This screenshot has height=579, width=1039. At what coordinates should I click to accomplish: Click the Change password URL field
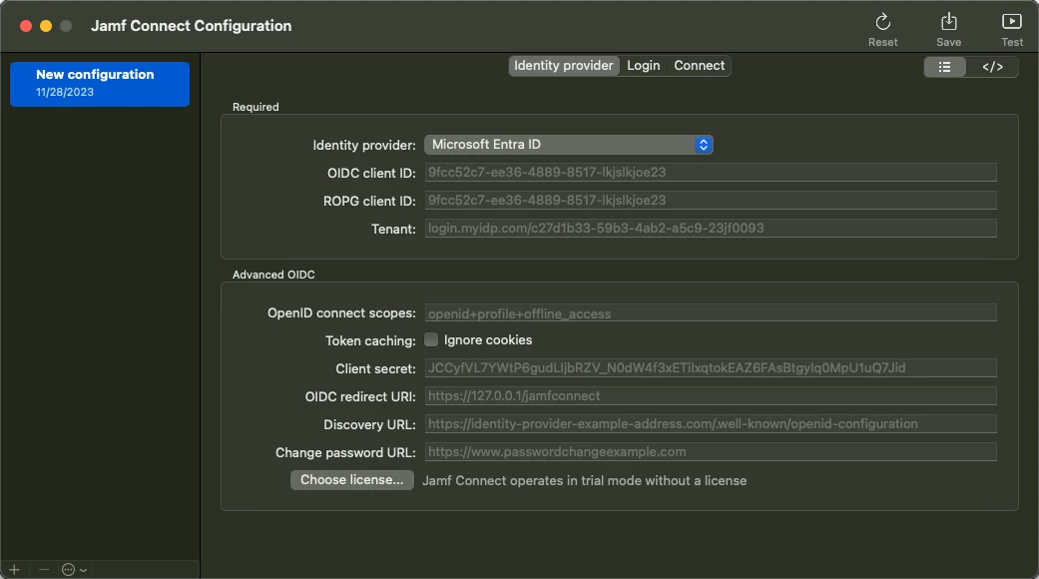point(711,452)
